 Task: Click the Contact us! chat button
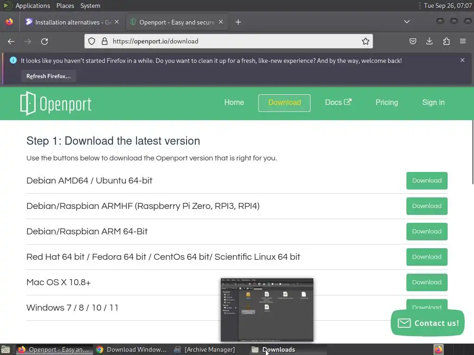coord(427,323)
